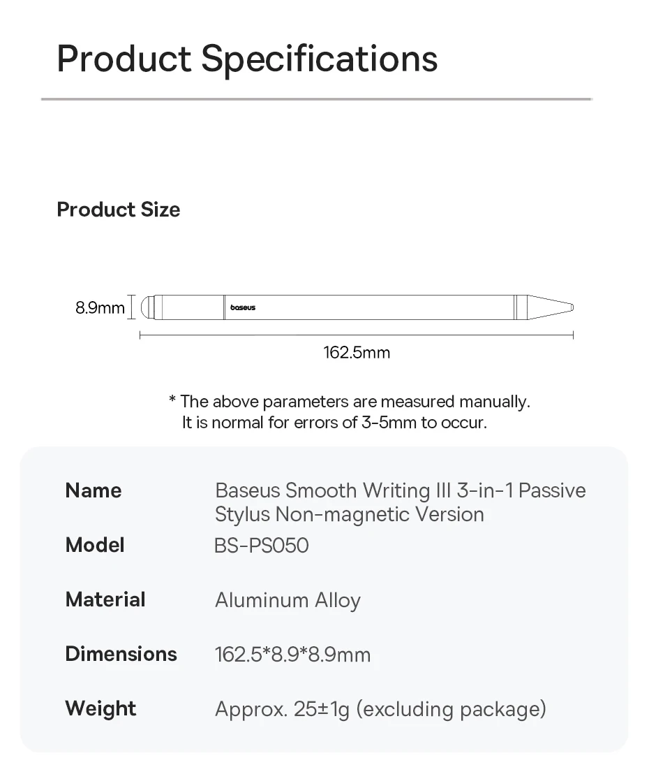Click the Material label
Viewport: 649px width, 765px height.
105,599
